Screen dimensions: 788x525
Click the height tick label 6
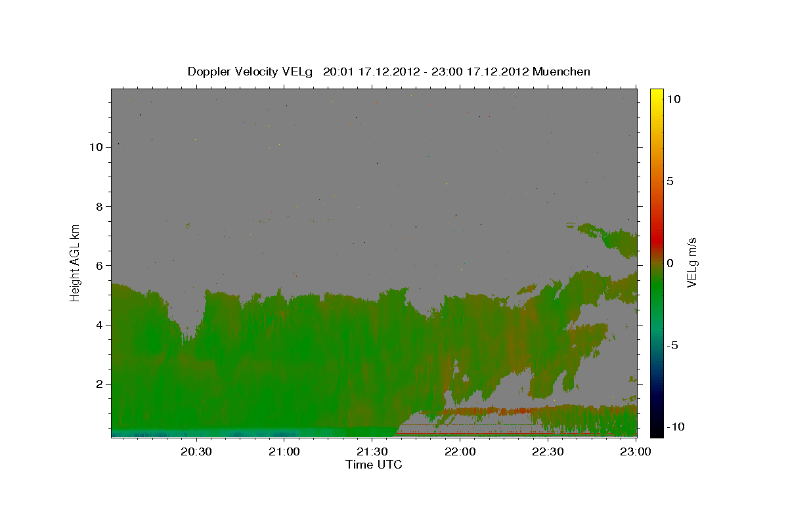coord(99,265)
